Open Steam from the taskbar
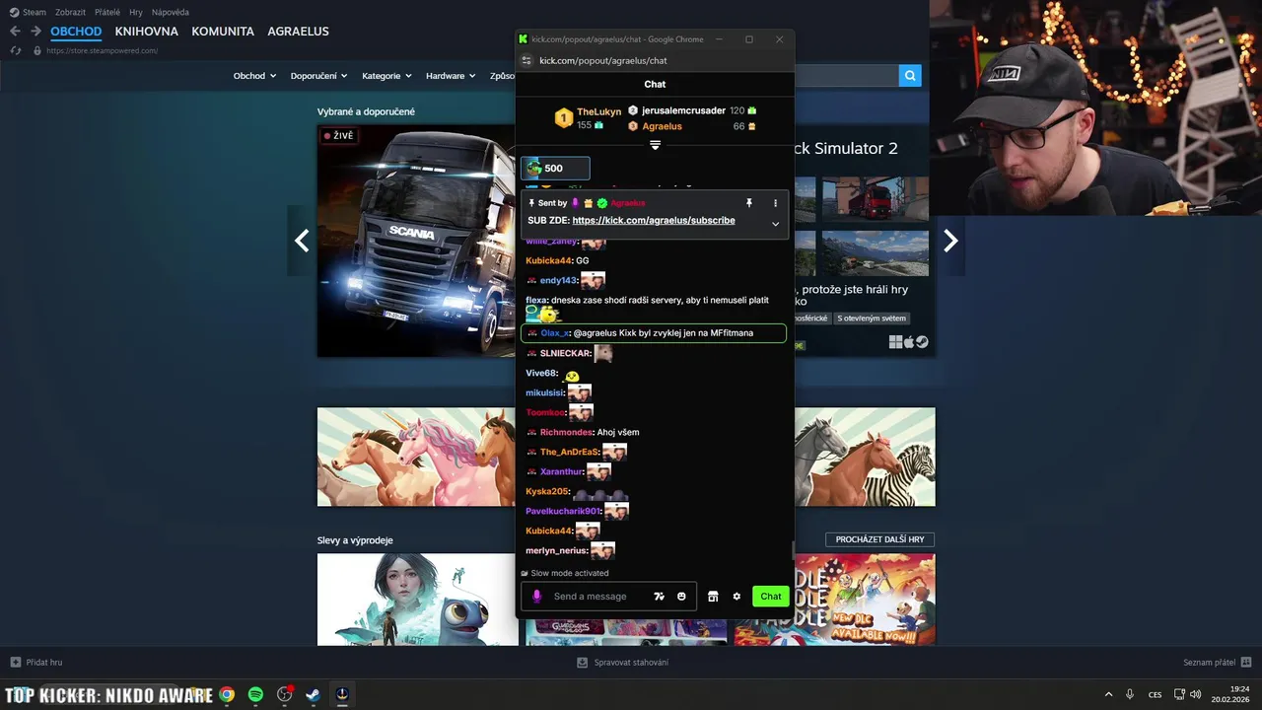This screenshot has height=710, width=1262. (313, 694)
